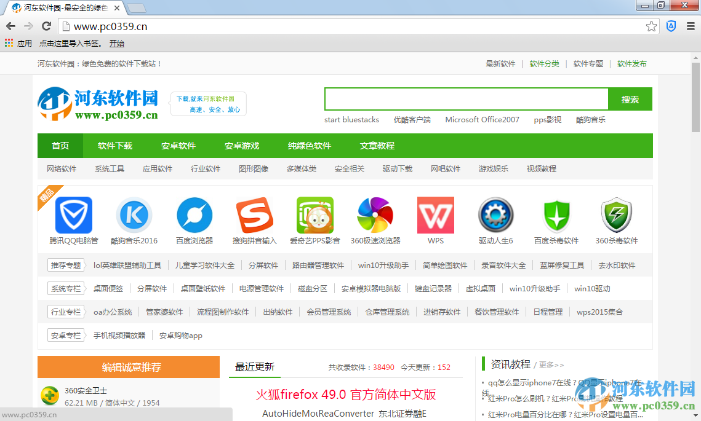Select the 纯绿色软件 menu item

309,146
